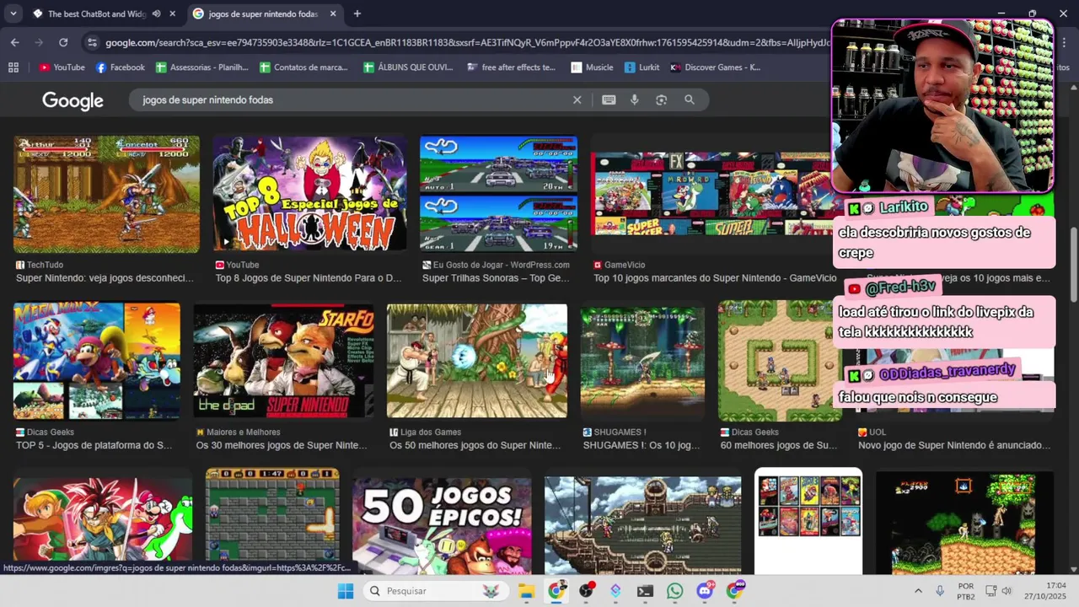Open a new browser tab

click(x=357, y=13)
